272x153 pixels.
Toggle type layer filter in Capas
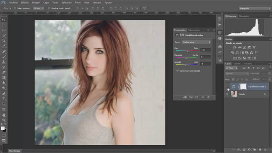coord(253,68)
